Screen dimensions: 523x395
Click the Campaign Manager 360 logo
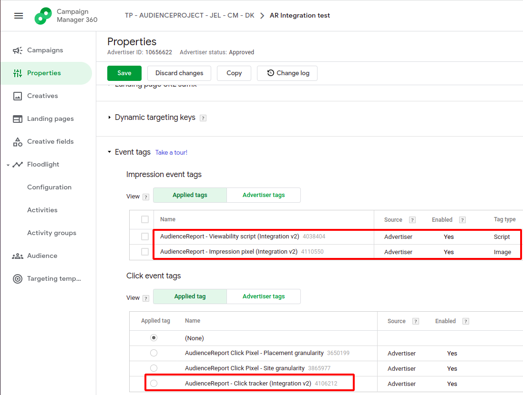(43, 16)
